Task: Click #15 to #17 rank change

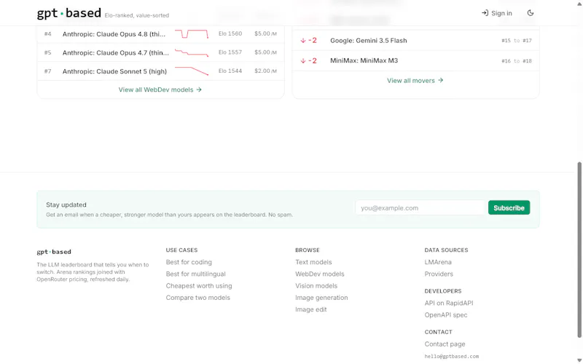Action: click(x=517, y=41)
